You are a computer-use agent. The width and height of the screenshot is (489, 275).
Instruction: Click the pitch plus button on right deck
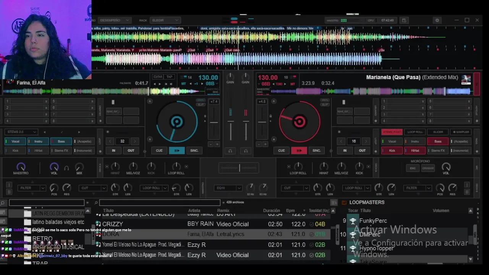click(x=265, y=144)
